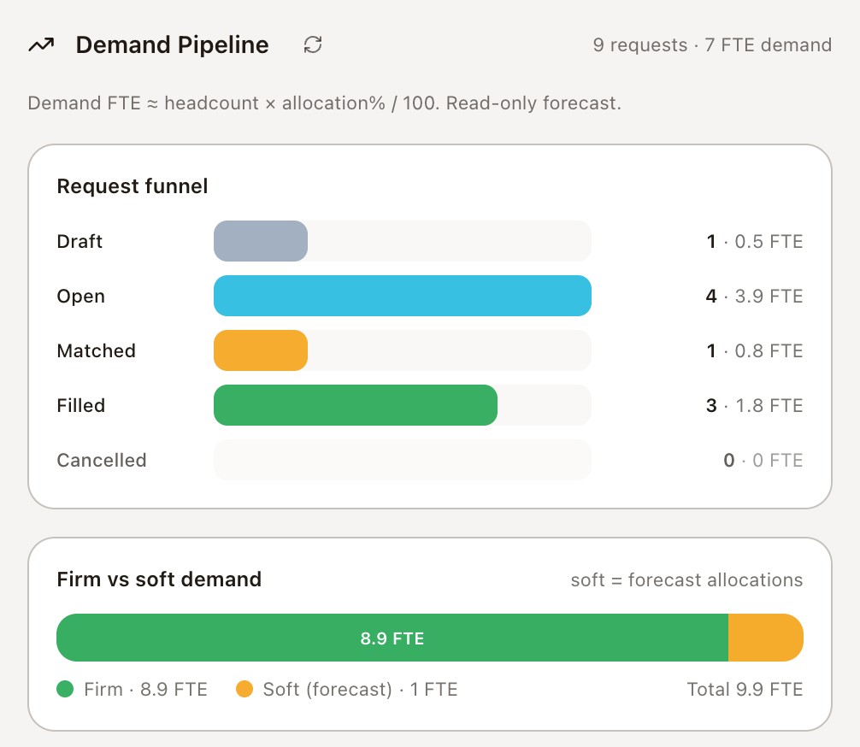Click the '9 requests · 7 FTE demand' summary
Viewport: 860px width, 747px height.
712,45
